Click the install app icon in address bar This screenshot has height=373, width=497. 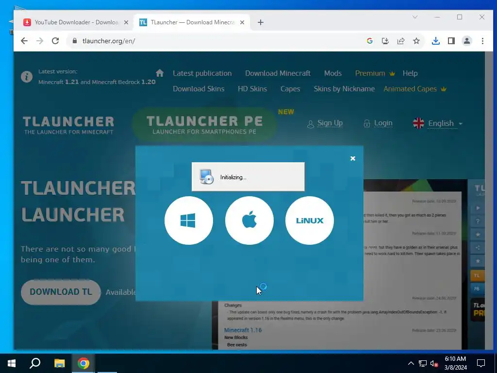coord(385,41)
